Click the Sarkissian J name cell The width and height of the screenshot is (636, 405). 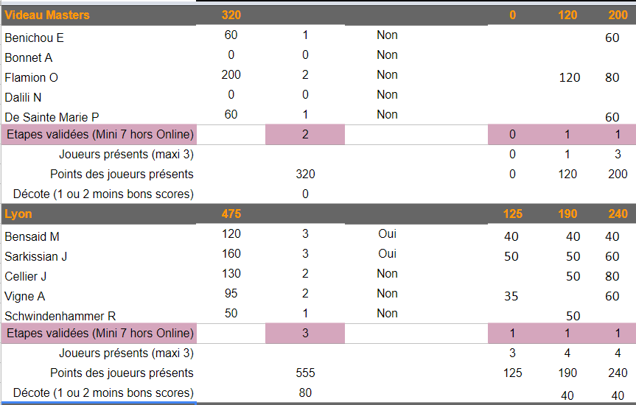coord(99,256)
